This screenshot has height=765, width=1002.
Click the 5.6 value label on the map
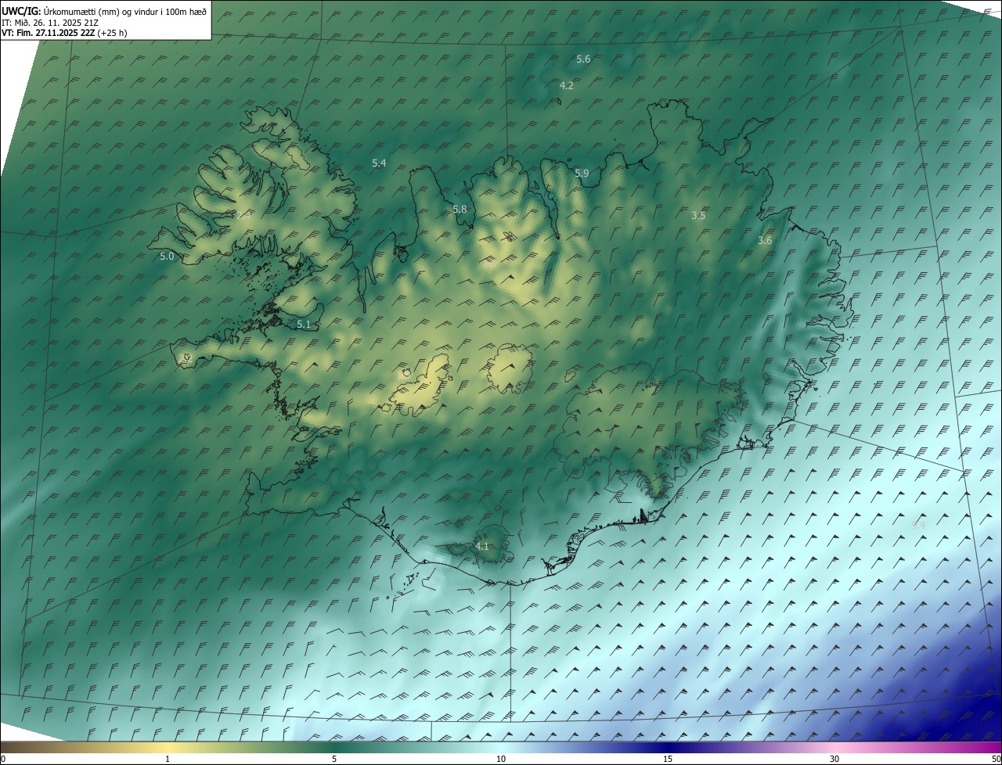coord(583,59)
